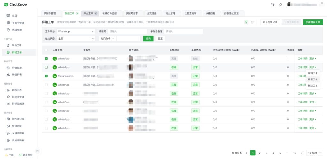The image size is (327, 159).
Task: Go to page 10
Action: coord(295,153)
